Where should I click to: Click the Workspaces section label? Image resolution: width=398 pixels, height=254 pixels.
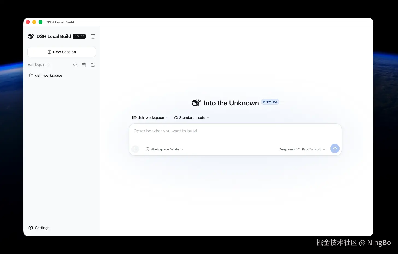tap(39, 65)
